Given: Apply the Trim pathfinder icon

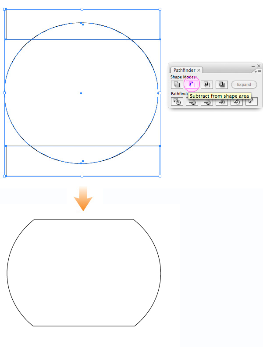Looking at the screenshot, I should coord(192,102).
